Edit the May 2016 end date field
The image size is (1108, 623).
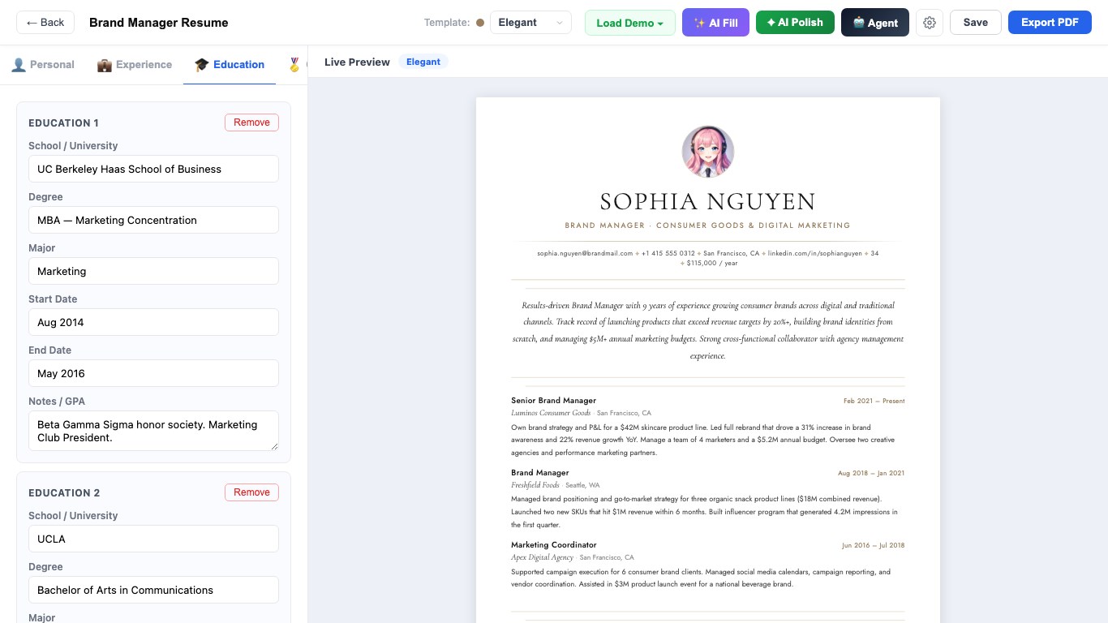[x=153, y=373]
